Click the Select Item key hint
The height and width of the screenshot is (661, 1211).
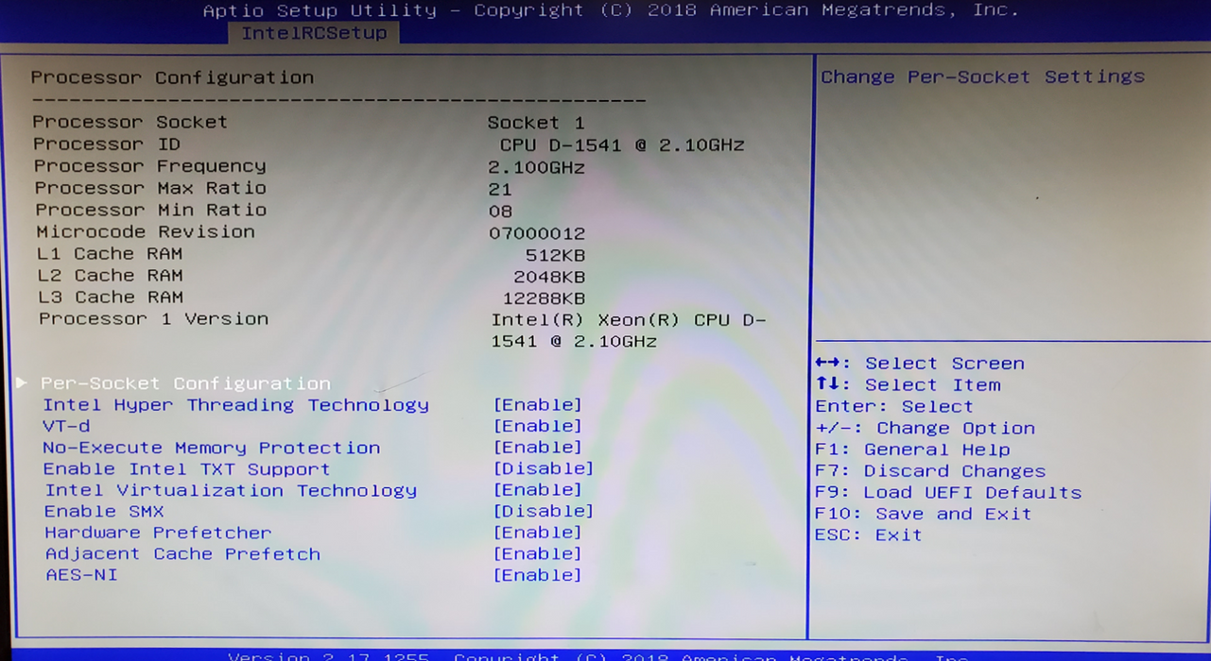(x=908, y=385)
